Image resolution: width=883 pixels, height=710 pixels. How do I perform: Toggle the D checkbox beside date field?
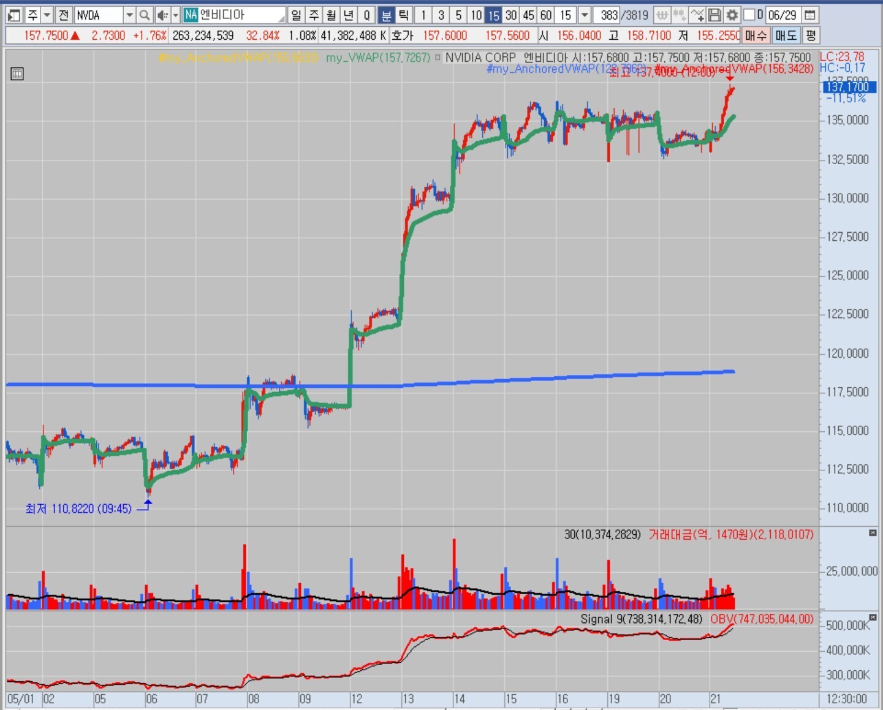(749, 15)
